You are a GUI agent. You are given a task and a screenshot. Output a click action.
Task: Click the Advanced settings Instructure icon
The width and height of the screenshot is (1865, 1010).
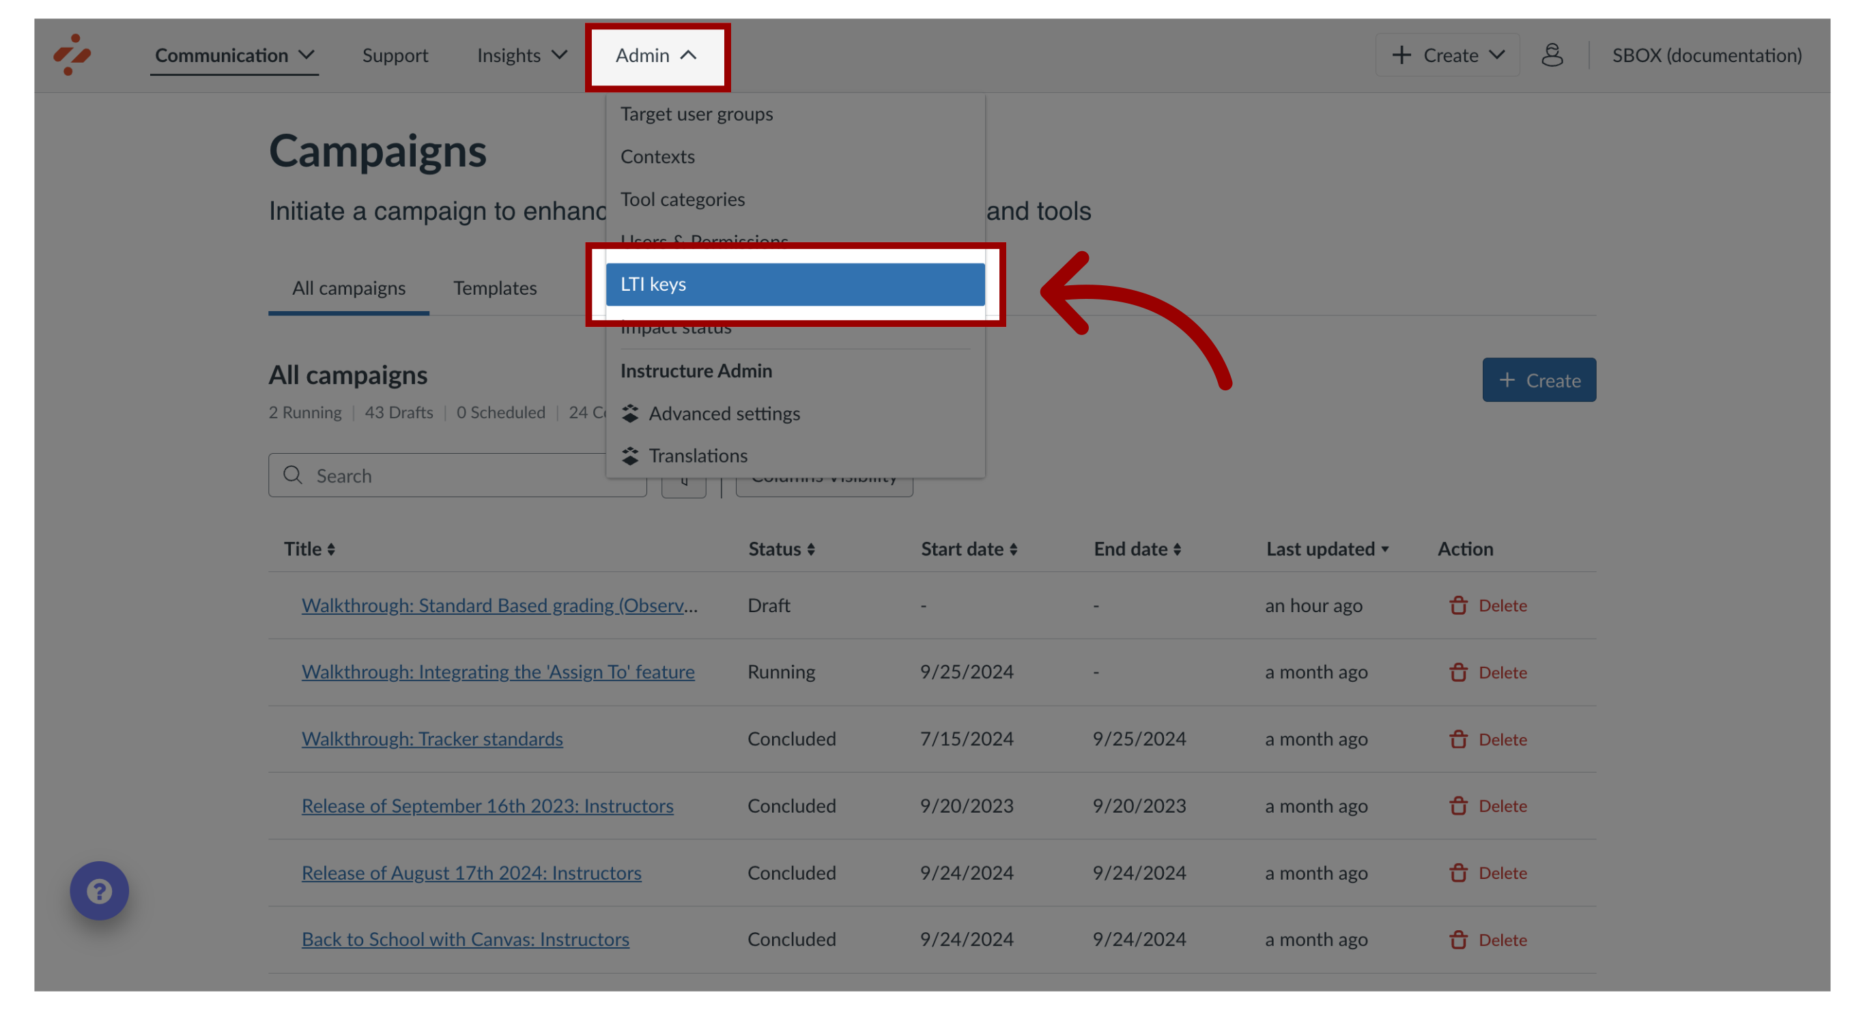[630, 414]
